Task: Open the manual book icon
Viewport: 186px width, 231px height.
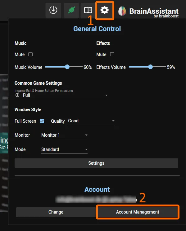Action: (88, 10)
